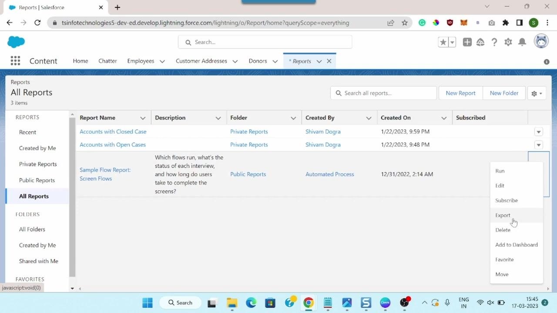Viewport: 557px width, 313px height.
Task: Open the Salesforce Help question icon
Action: pos(494,42)
